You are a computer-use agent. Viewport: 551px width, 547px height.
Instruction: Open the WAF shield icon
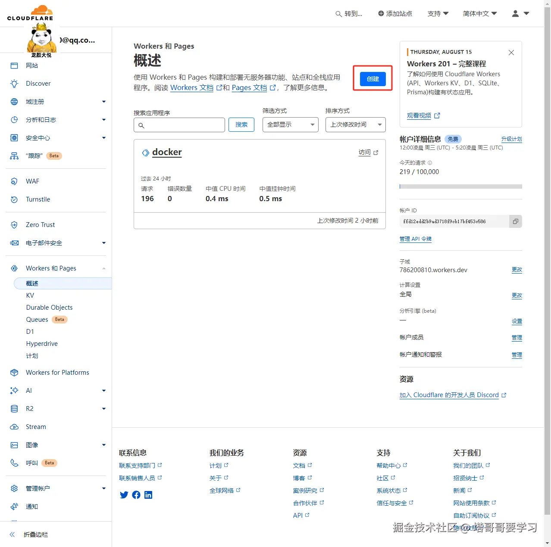(14, 181)
